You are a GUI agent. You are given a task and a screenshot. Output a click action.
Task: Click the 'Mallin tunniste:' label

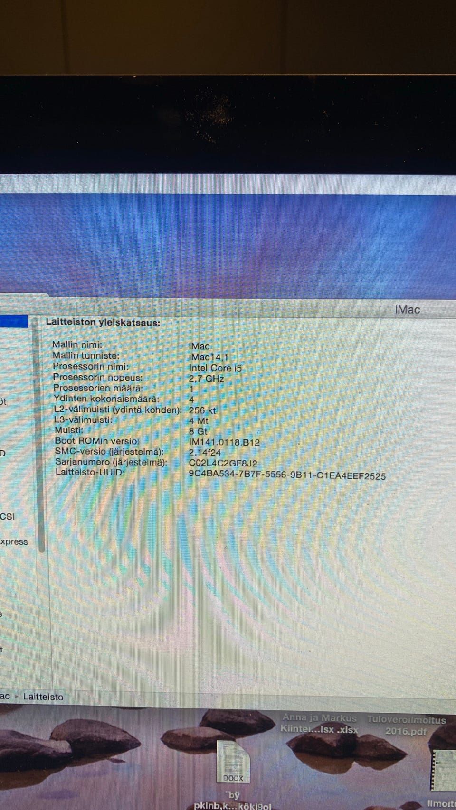(x=86, y=355)
